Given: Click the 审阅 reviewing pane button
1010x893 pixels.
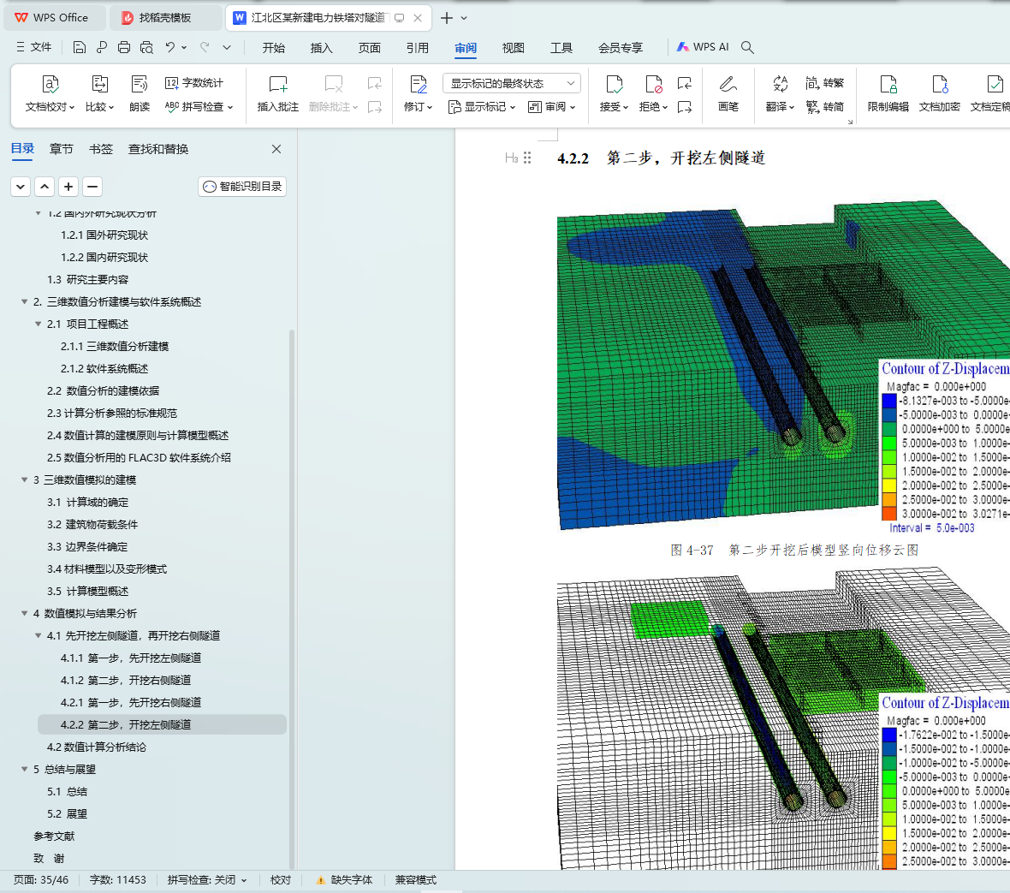Looking at the screenshot, I should coord(551,106).
